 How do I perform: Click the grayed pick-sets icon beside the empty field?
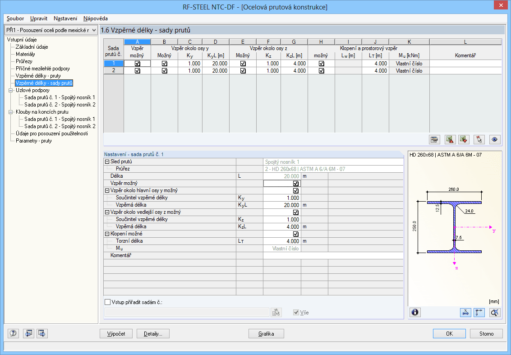coord(276,312)
